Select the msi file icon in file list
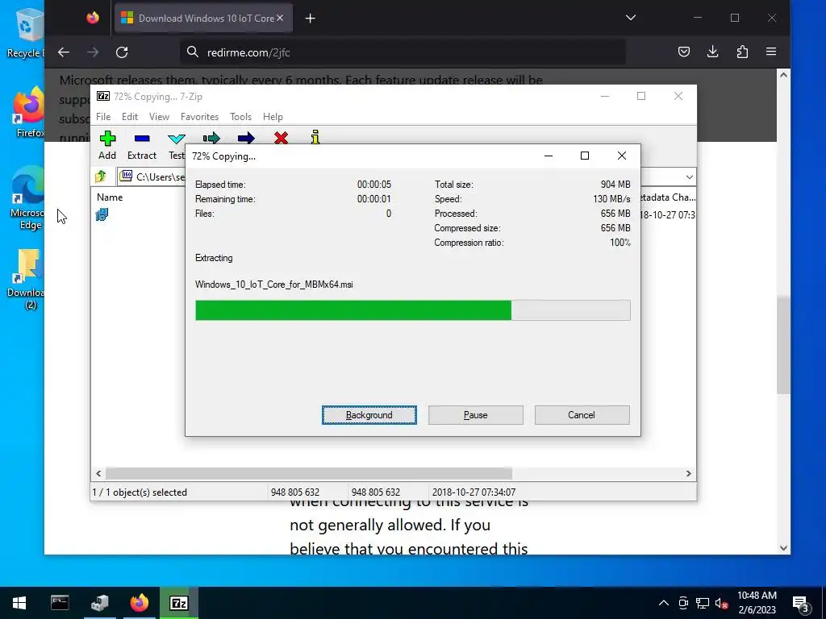826x619 pixels. tap(102, 214)
